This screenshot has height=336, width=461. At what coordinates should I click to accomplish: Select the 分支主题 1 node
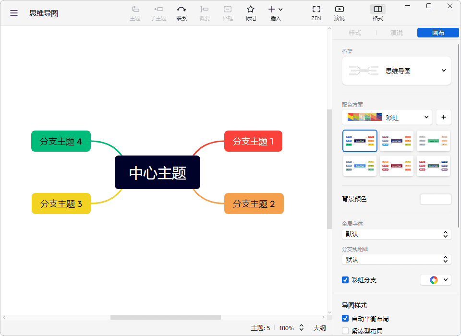[x=253, y=141]
